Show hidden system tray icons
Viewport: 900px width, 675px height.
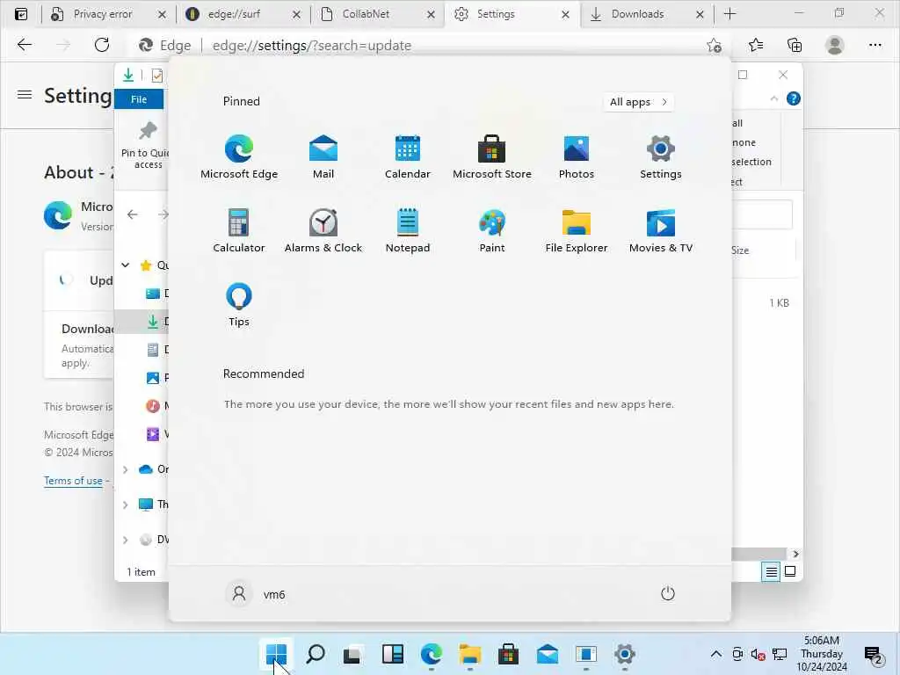(715, 654)
